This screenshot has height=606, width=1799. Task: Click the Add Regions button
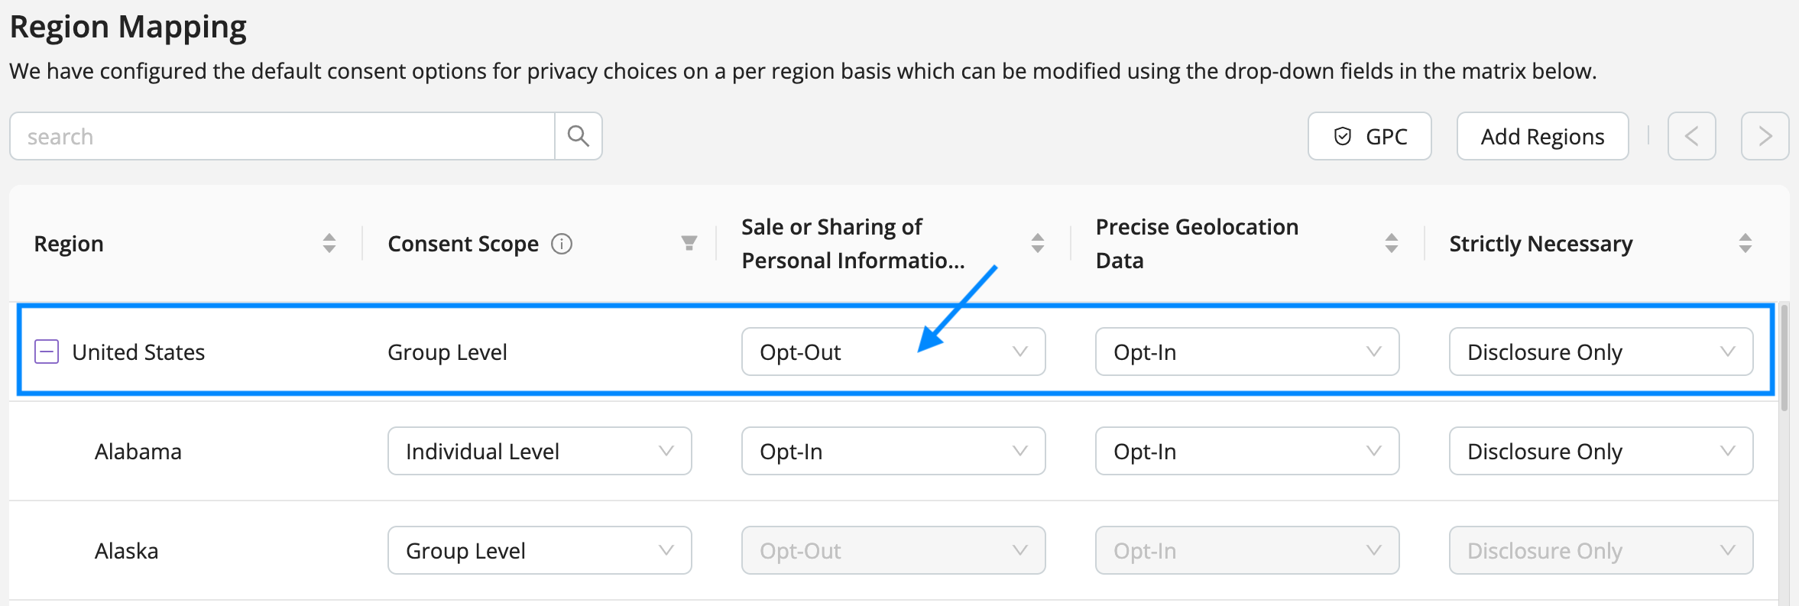[1543, 136]
